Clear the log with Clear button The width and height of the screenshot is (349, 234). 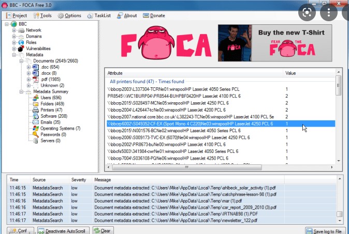click(x=103, y=230)
